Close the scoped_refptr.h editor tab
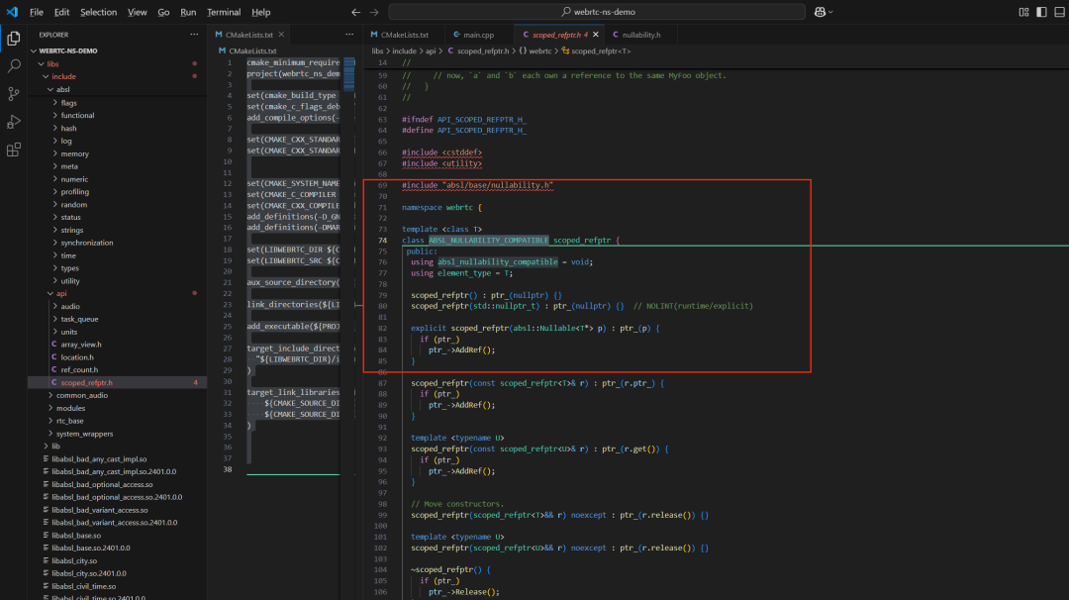The width and height of the screenshot is (1069, 600). [598, 35]
